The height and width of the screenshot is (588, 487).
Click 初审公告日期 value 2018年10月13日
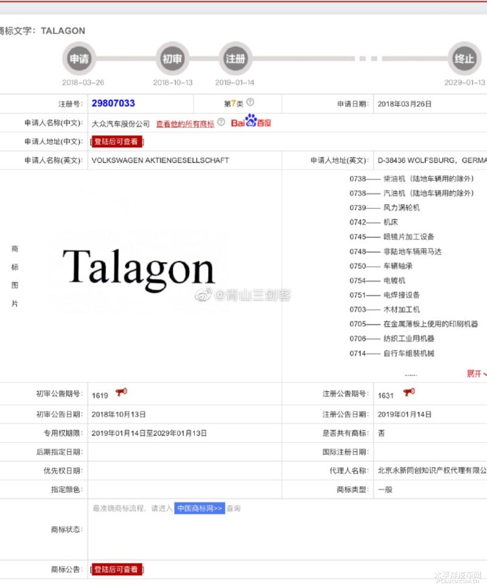click(119, 414)
